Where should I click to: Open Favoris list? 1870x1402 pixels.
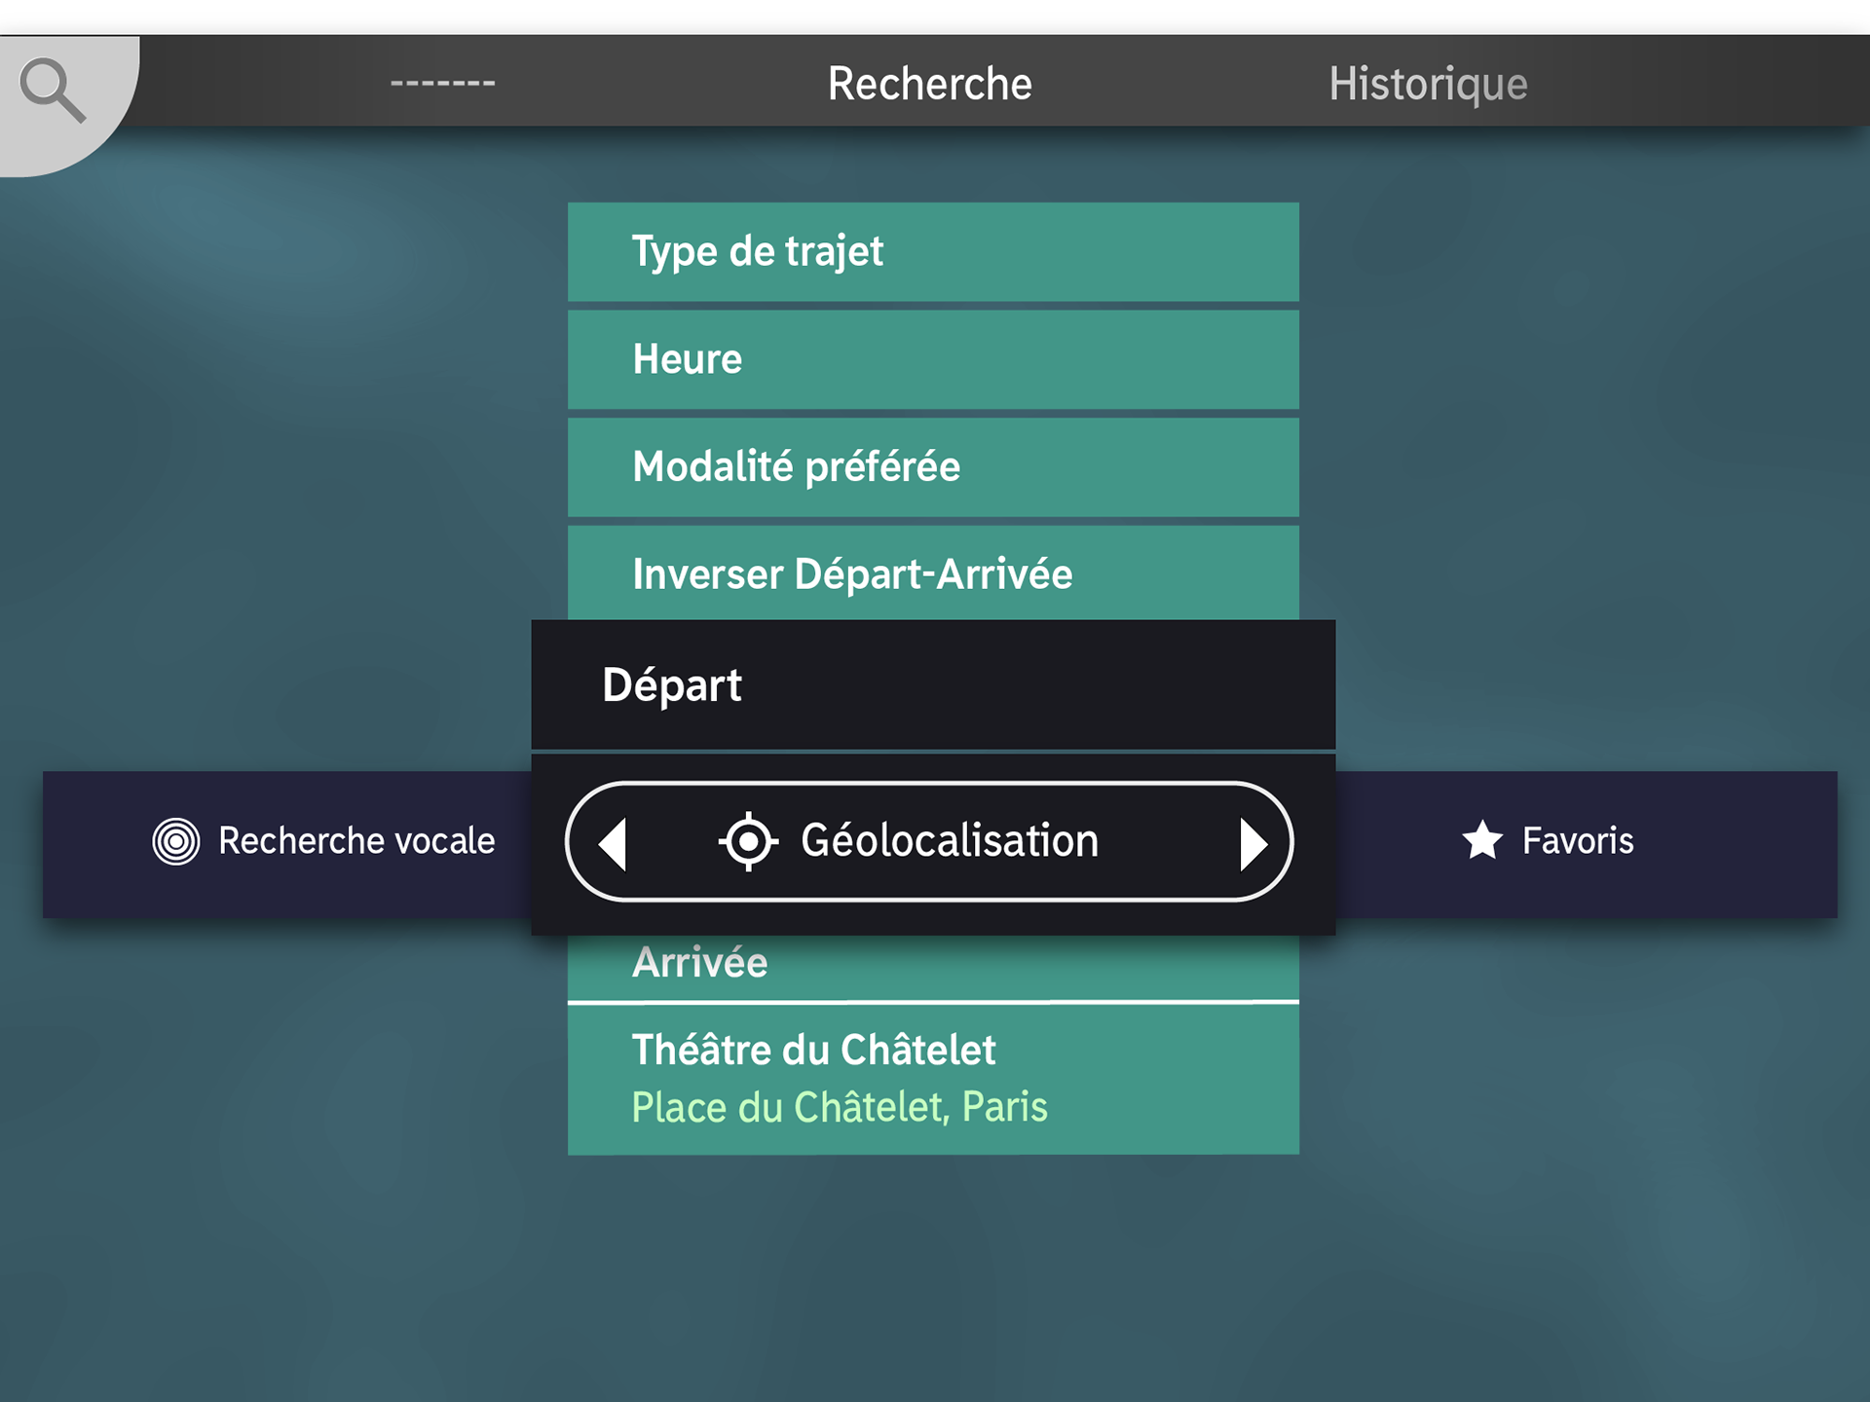[1587, 844]
